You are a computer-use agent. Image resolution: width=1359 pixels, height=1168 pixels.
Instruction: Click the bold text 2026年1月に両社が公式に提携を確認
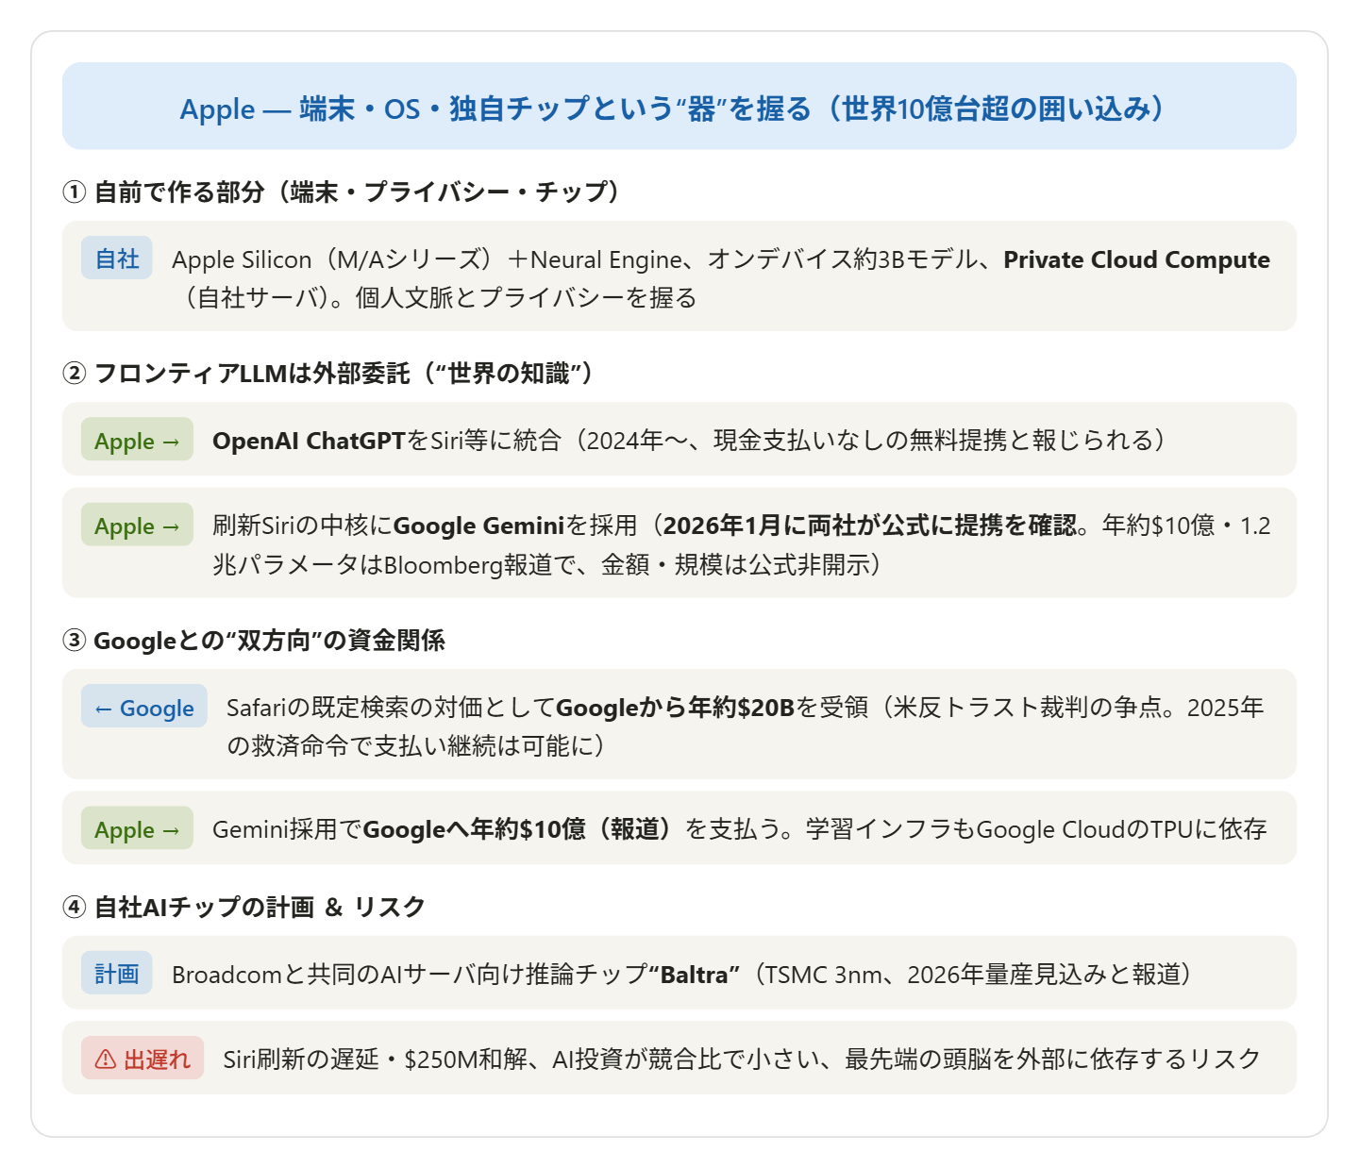coord(869,526)
